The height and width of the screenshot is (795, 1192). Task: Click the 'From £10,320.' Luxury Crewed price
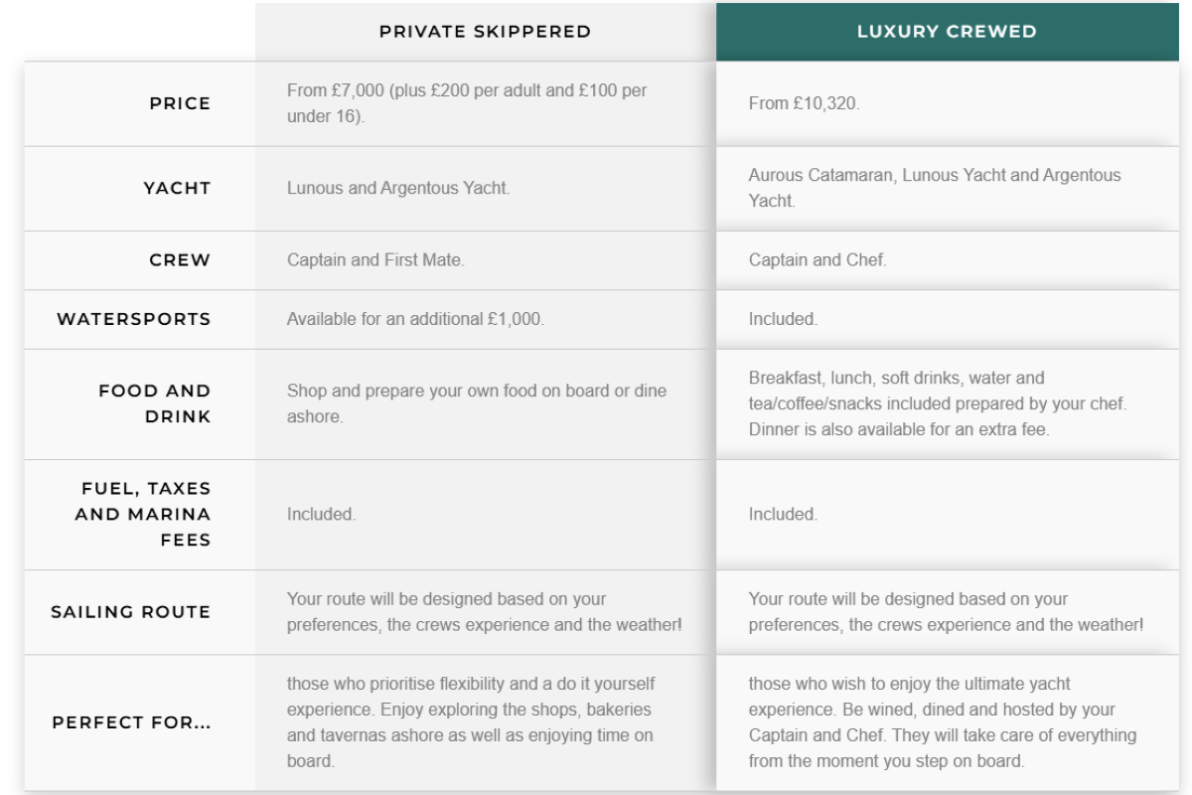pyautogui.click(x=805, y=103)
